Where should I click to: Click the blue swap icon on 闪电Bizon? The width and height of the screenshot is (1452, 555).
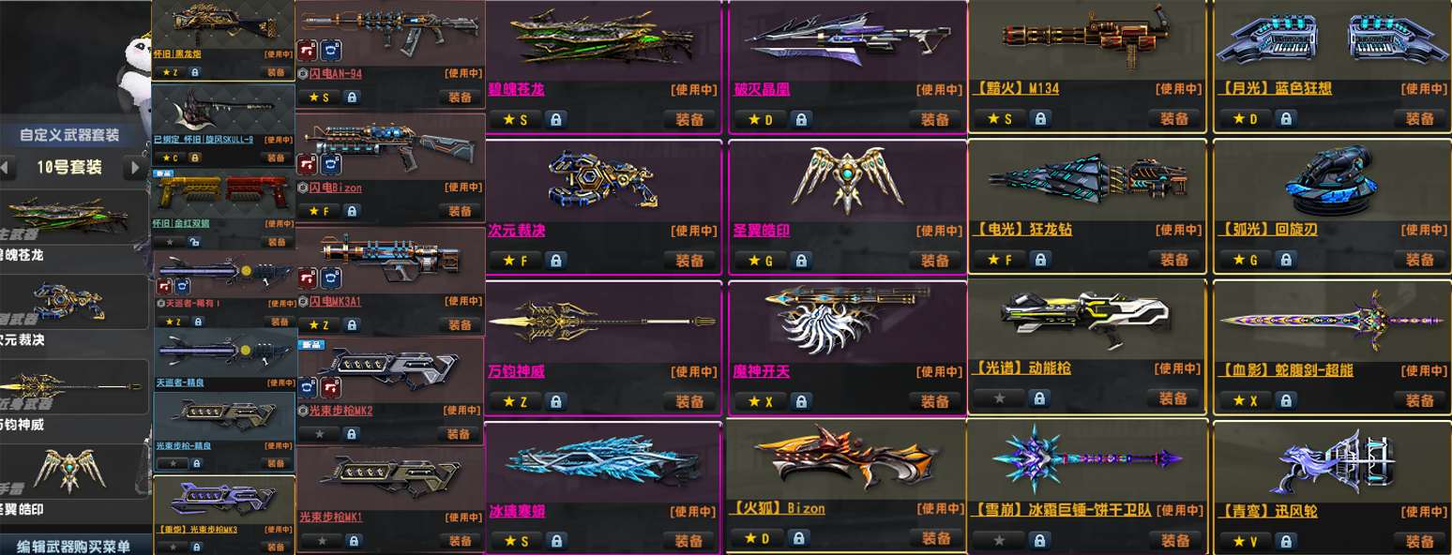coord(329,164)
